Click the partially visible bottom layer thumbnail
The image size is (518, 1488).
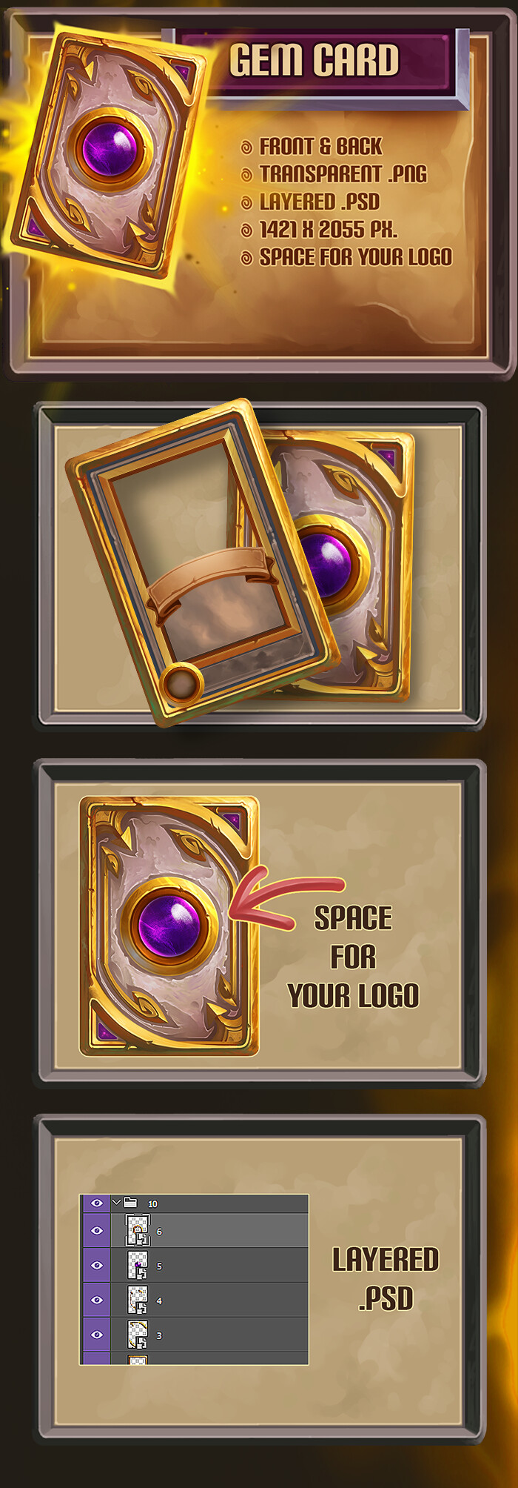(x=138, y=1360)
